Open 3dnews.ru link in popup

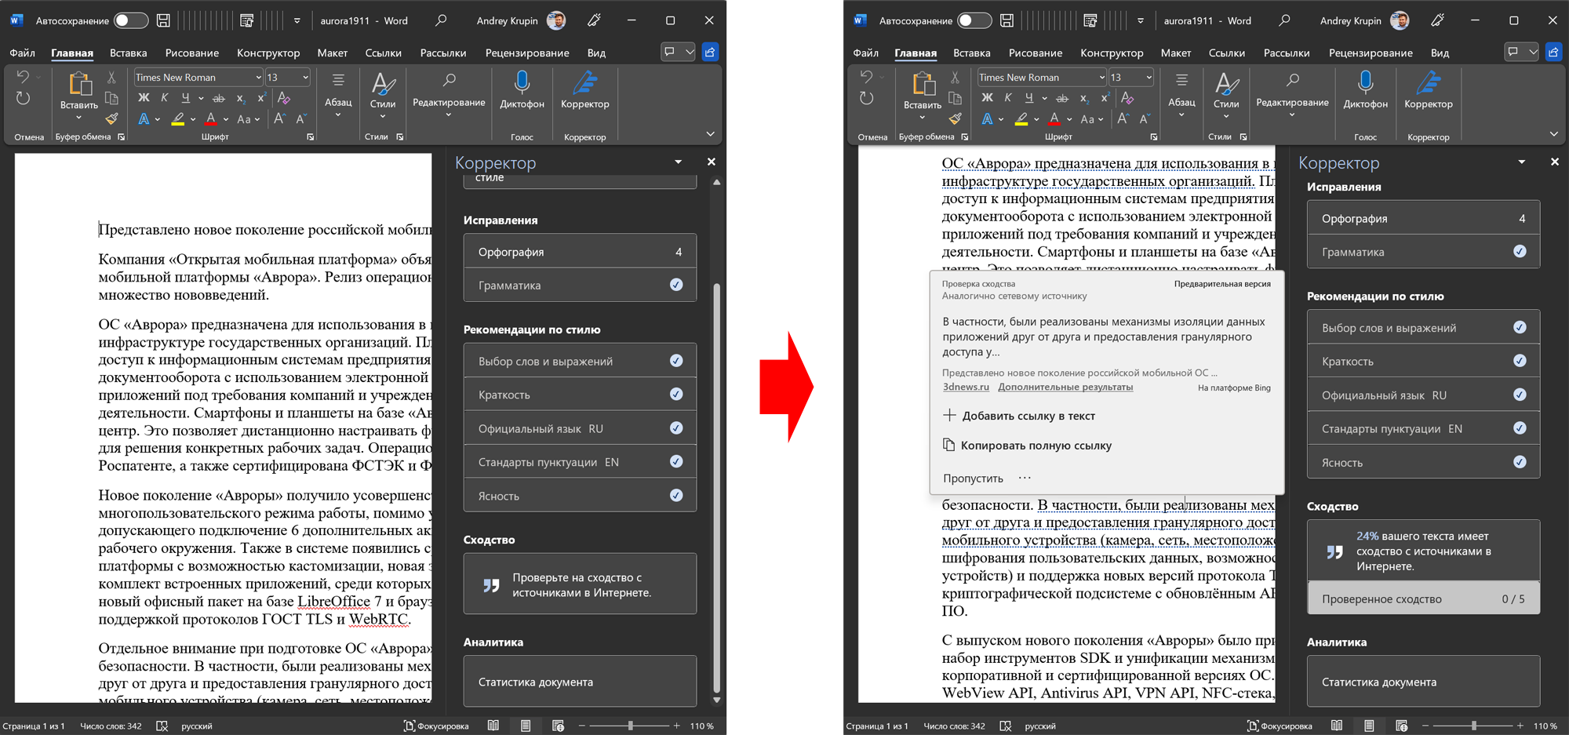pyautogui.click(x=966, y=387)
